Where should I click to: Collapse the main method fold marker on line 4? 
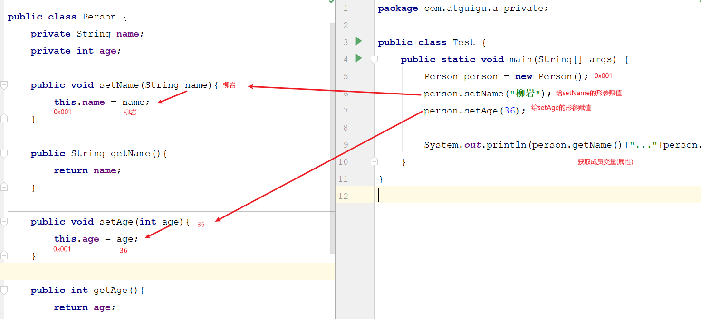pyautogui.click(x=374, y=59)
